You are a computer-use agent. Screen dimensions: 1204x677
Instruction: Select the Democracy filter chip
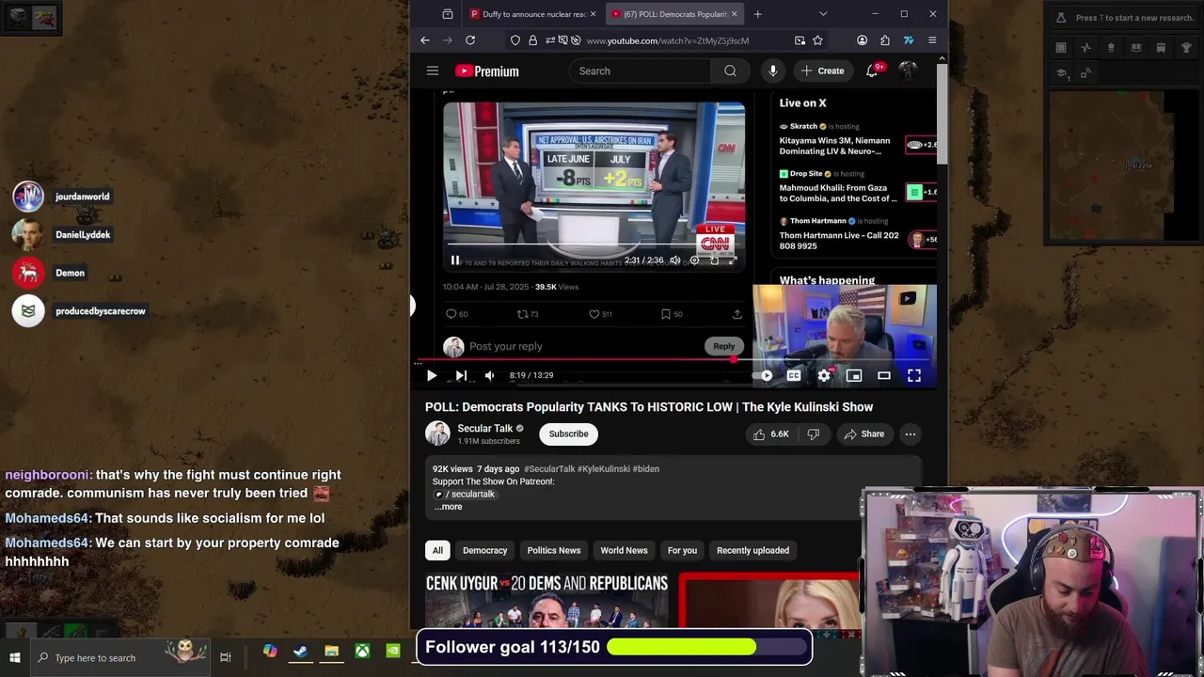pyautogui.click(x=485, y=550)
